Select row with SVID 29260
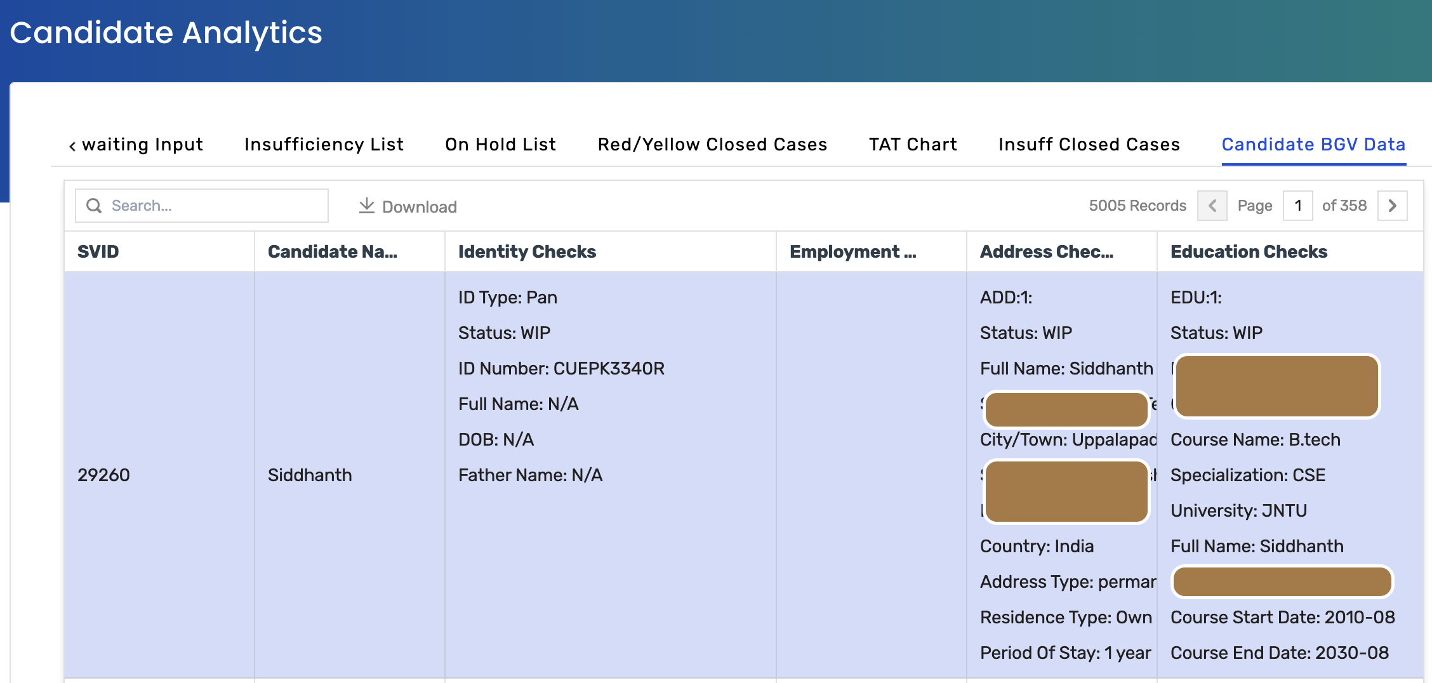The width and height of the screenshot is (1432, 683). pos(103,475)
